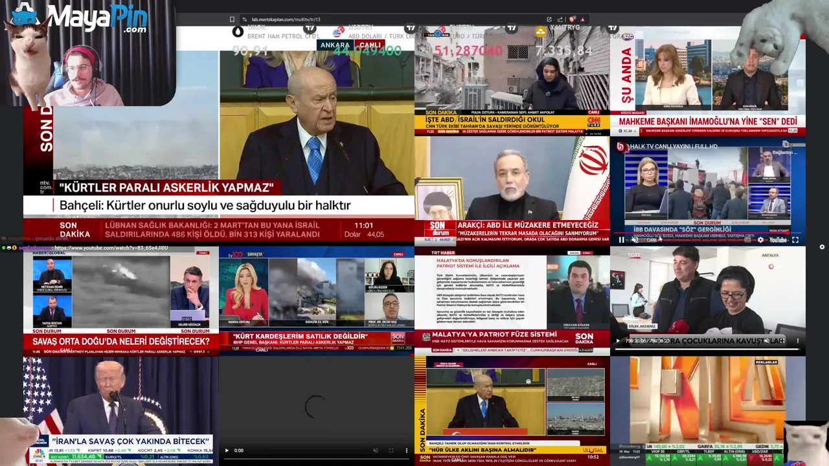Unmute the Halk TV YouTube player

click(x=635, y=240)
